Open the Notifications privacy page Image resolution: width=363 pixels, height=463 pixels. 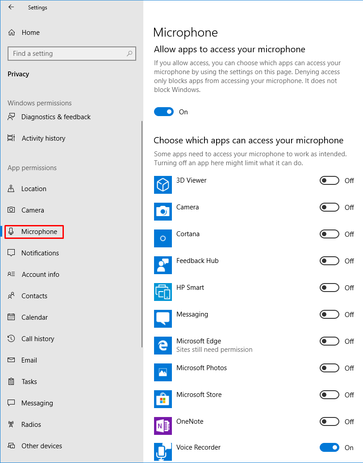coord(40,253)
